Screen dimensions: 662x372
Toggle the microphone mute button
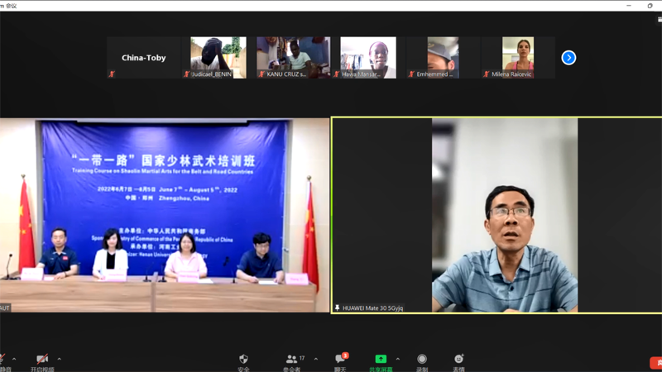point(2,360)
